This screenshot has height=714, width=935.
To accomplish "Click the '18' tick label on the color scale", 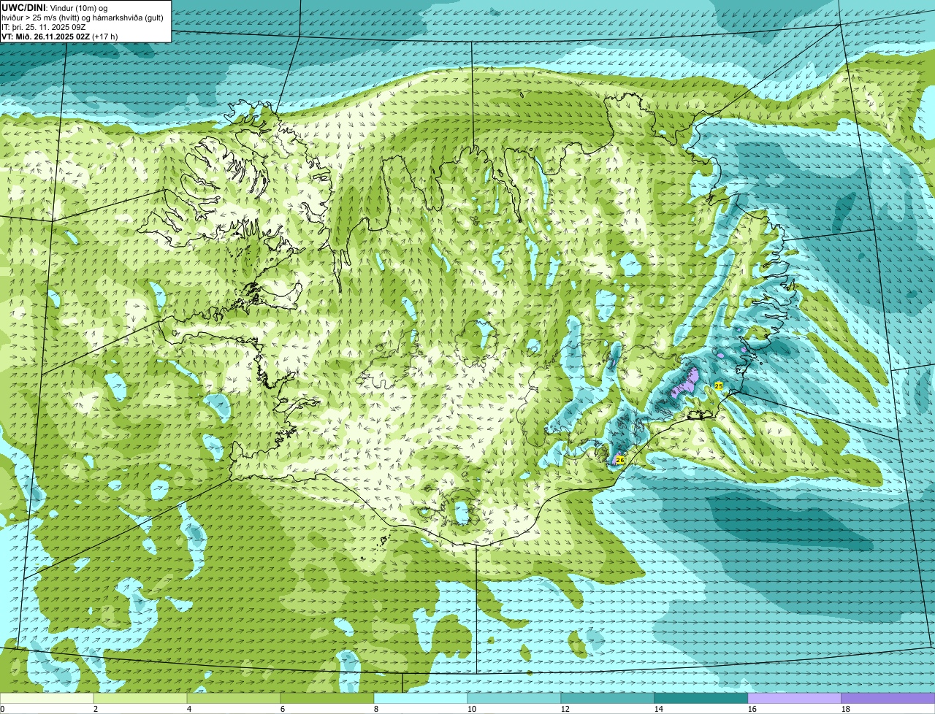I will pos(846,709).
